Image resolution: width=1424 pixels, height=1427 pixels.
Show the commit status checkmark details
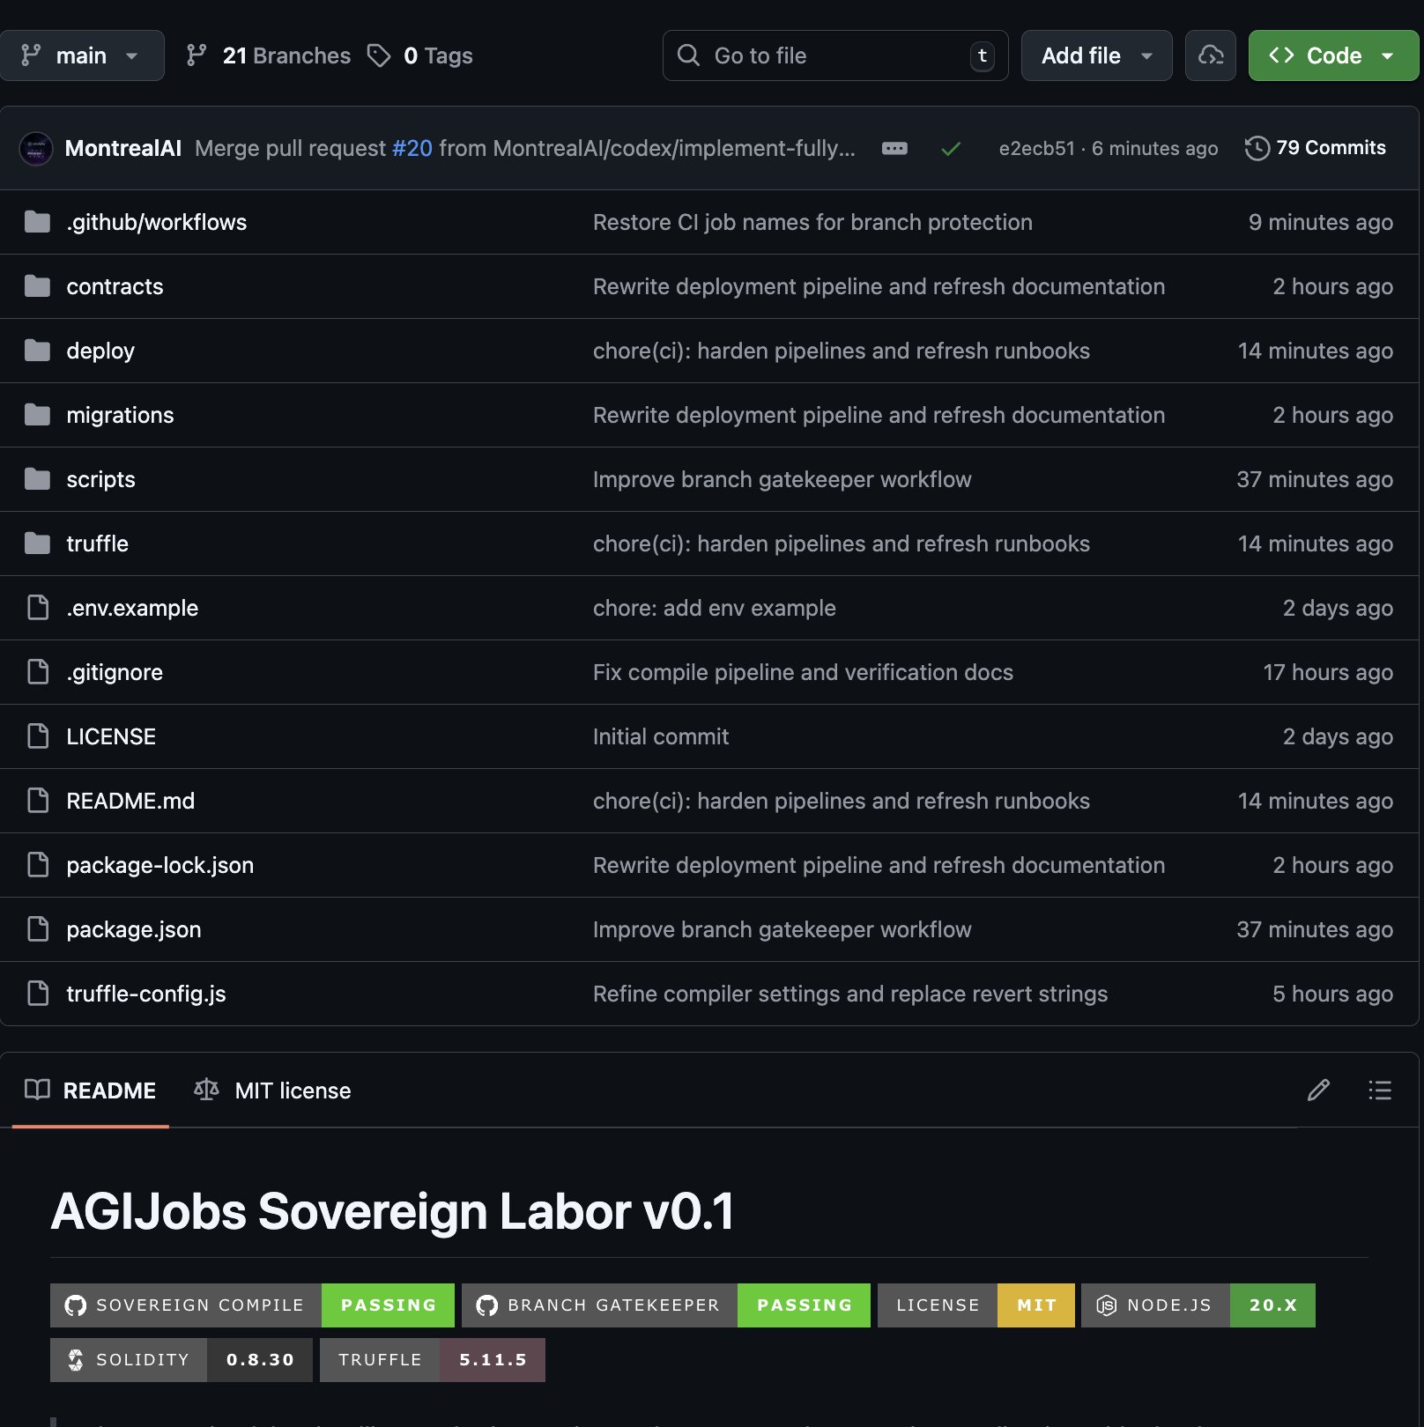(951, 149)
